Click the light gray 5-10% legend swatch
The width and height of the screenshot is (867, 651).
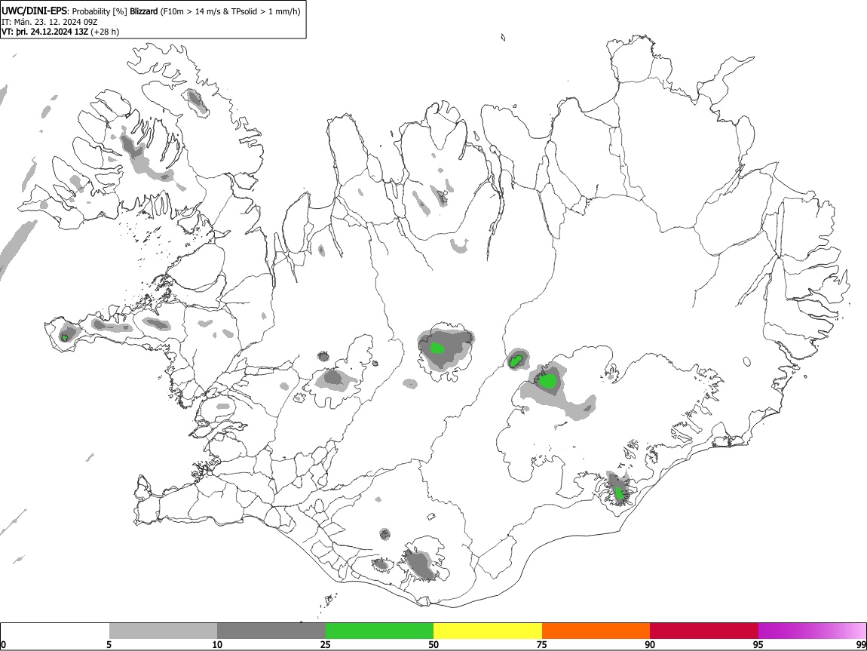(163, 631)
